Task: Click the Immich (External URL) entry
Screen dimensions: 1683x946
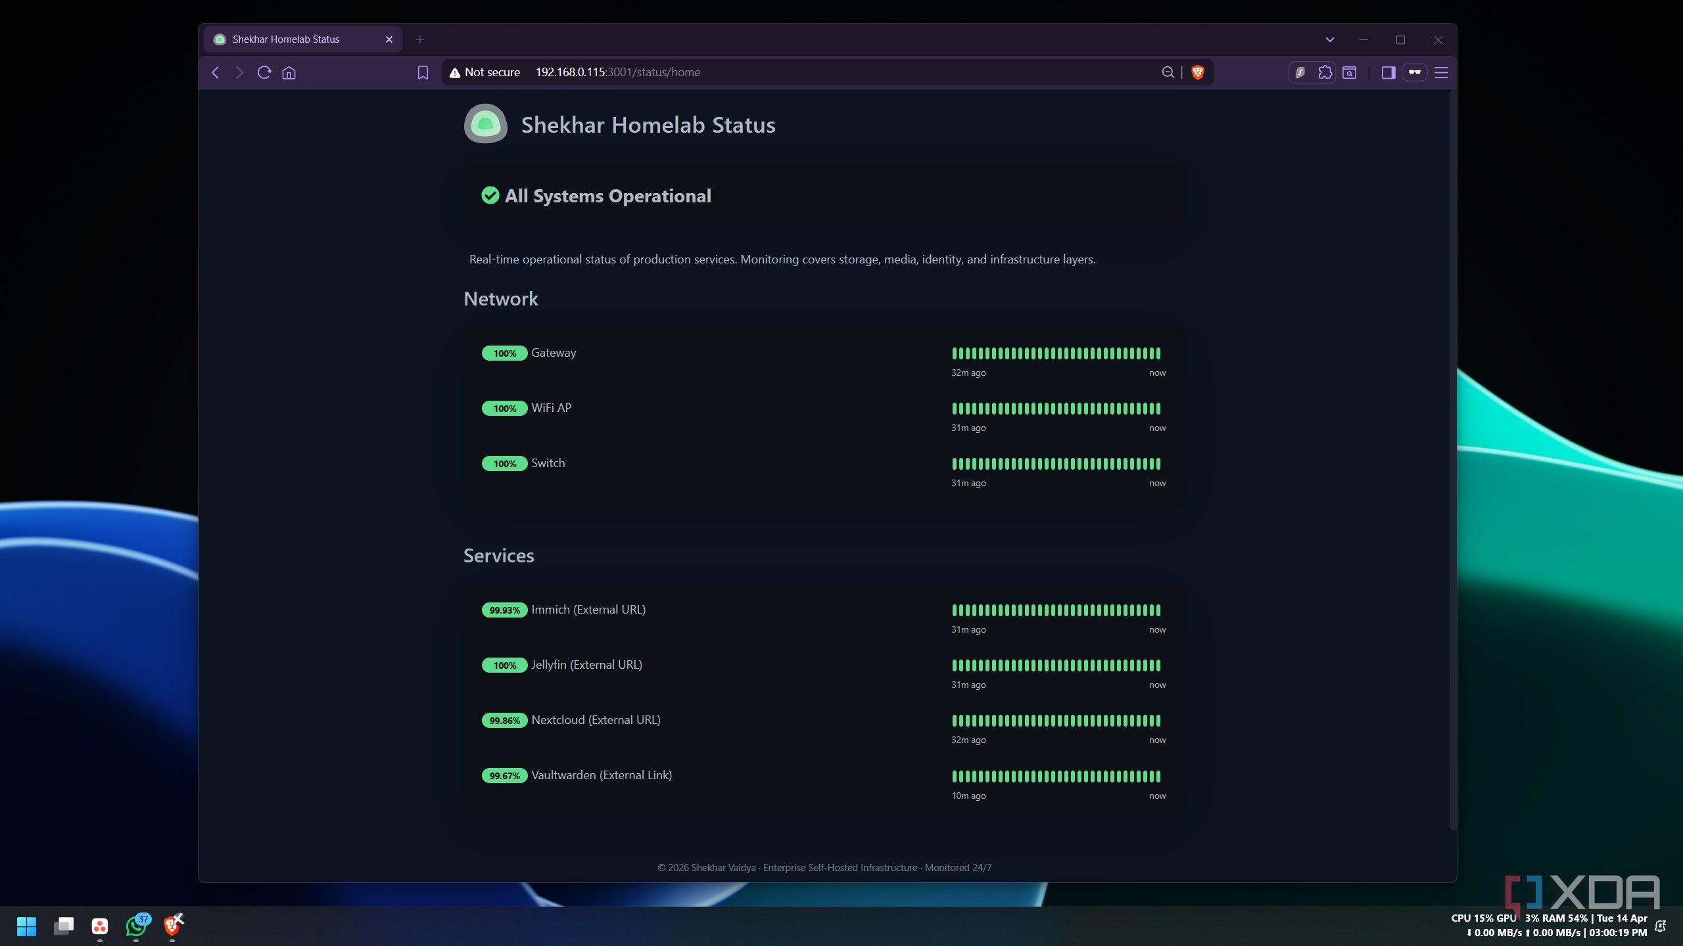Action: (588, 610)
